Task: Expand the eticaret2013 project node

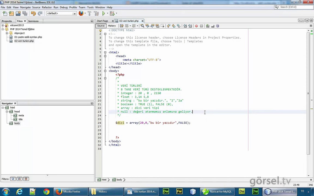Action: pyautogui.click(x=3, y=25)
